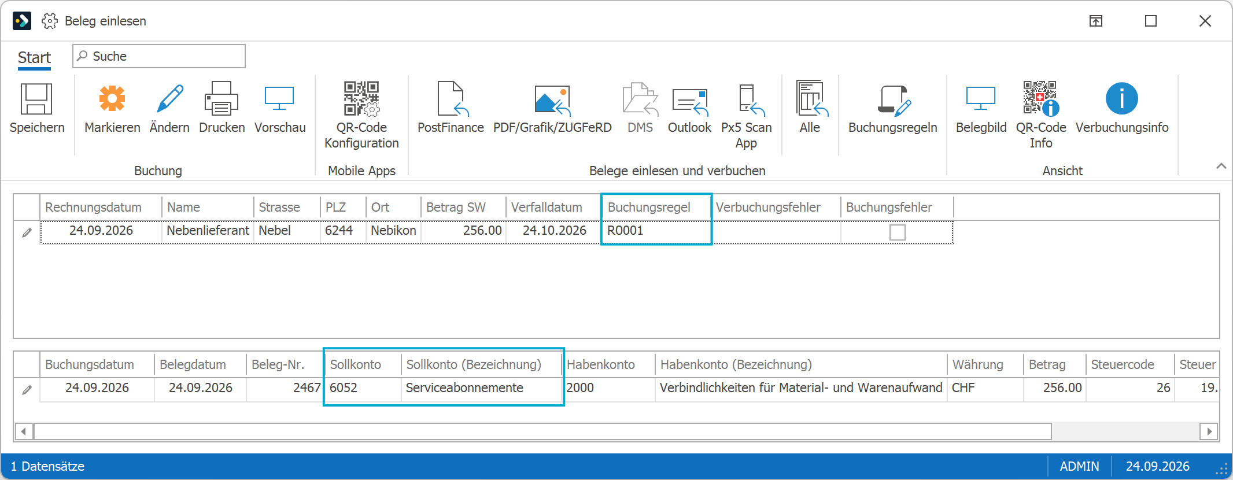
Task: Click the DMS import icon
Action: coord(640,99)
